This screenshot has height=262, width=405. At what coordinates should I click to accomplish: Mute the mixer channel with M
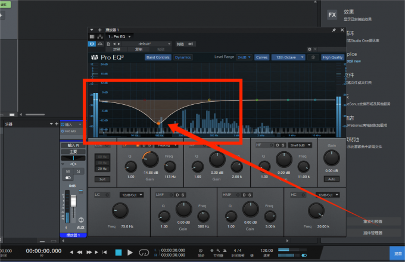(x=68, y=171)
